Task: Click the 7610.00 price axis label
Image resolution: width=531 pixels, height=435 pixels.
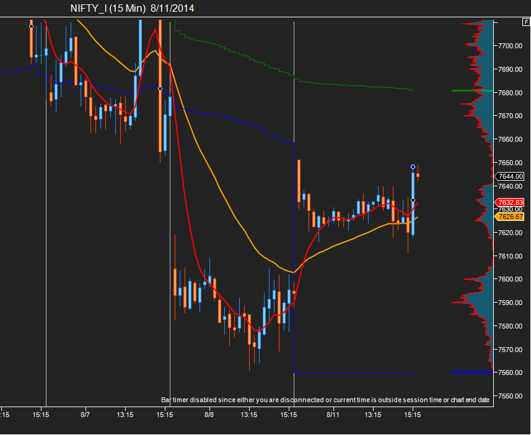Action: tap(510, 256)
